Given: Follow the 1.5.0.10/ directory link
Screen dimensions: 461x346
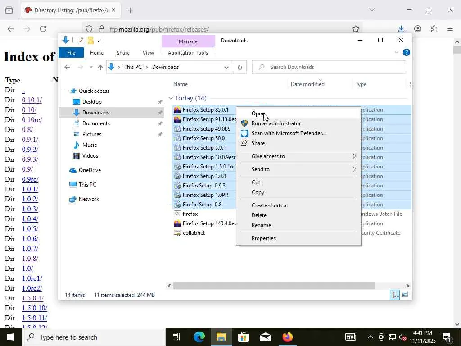Looking at the screenshot, I should [34, 308].
